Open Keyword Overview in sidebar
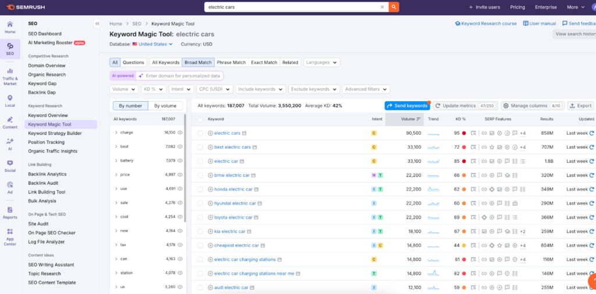This screenshot has height=294, width=596. (48, 115)
